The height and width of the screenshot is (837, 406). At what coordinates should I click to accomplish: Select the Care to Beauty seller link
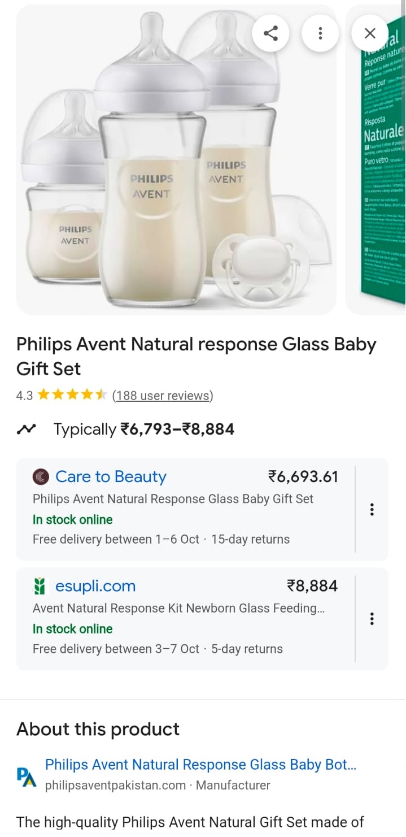pos(111,477)
